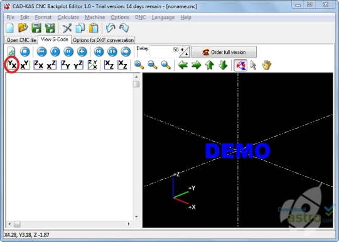Activate the ZYX 3D isometric view icon
339x242 pixels.
tap(92, 65)
